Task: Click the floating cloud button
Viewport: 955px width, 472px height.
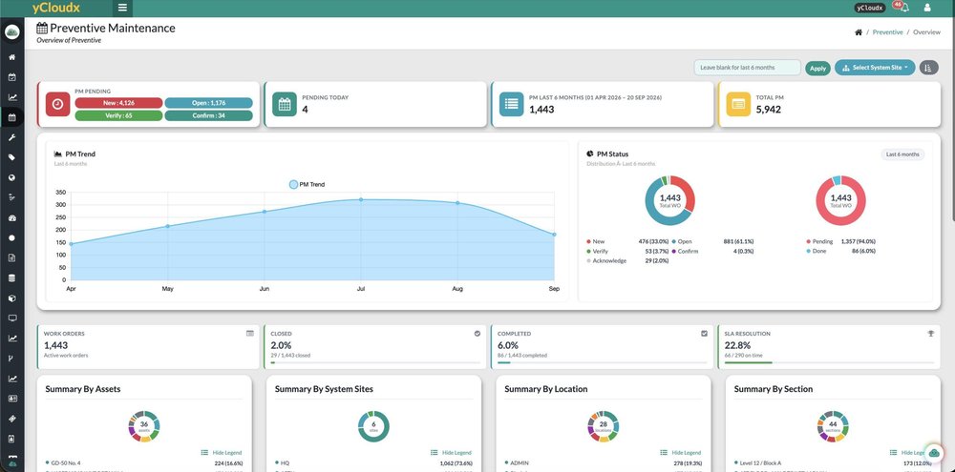Action: (934, 452)
